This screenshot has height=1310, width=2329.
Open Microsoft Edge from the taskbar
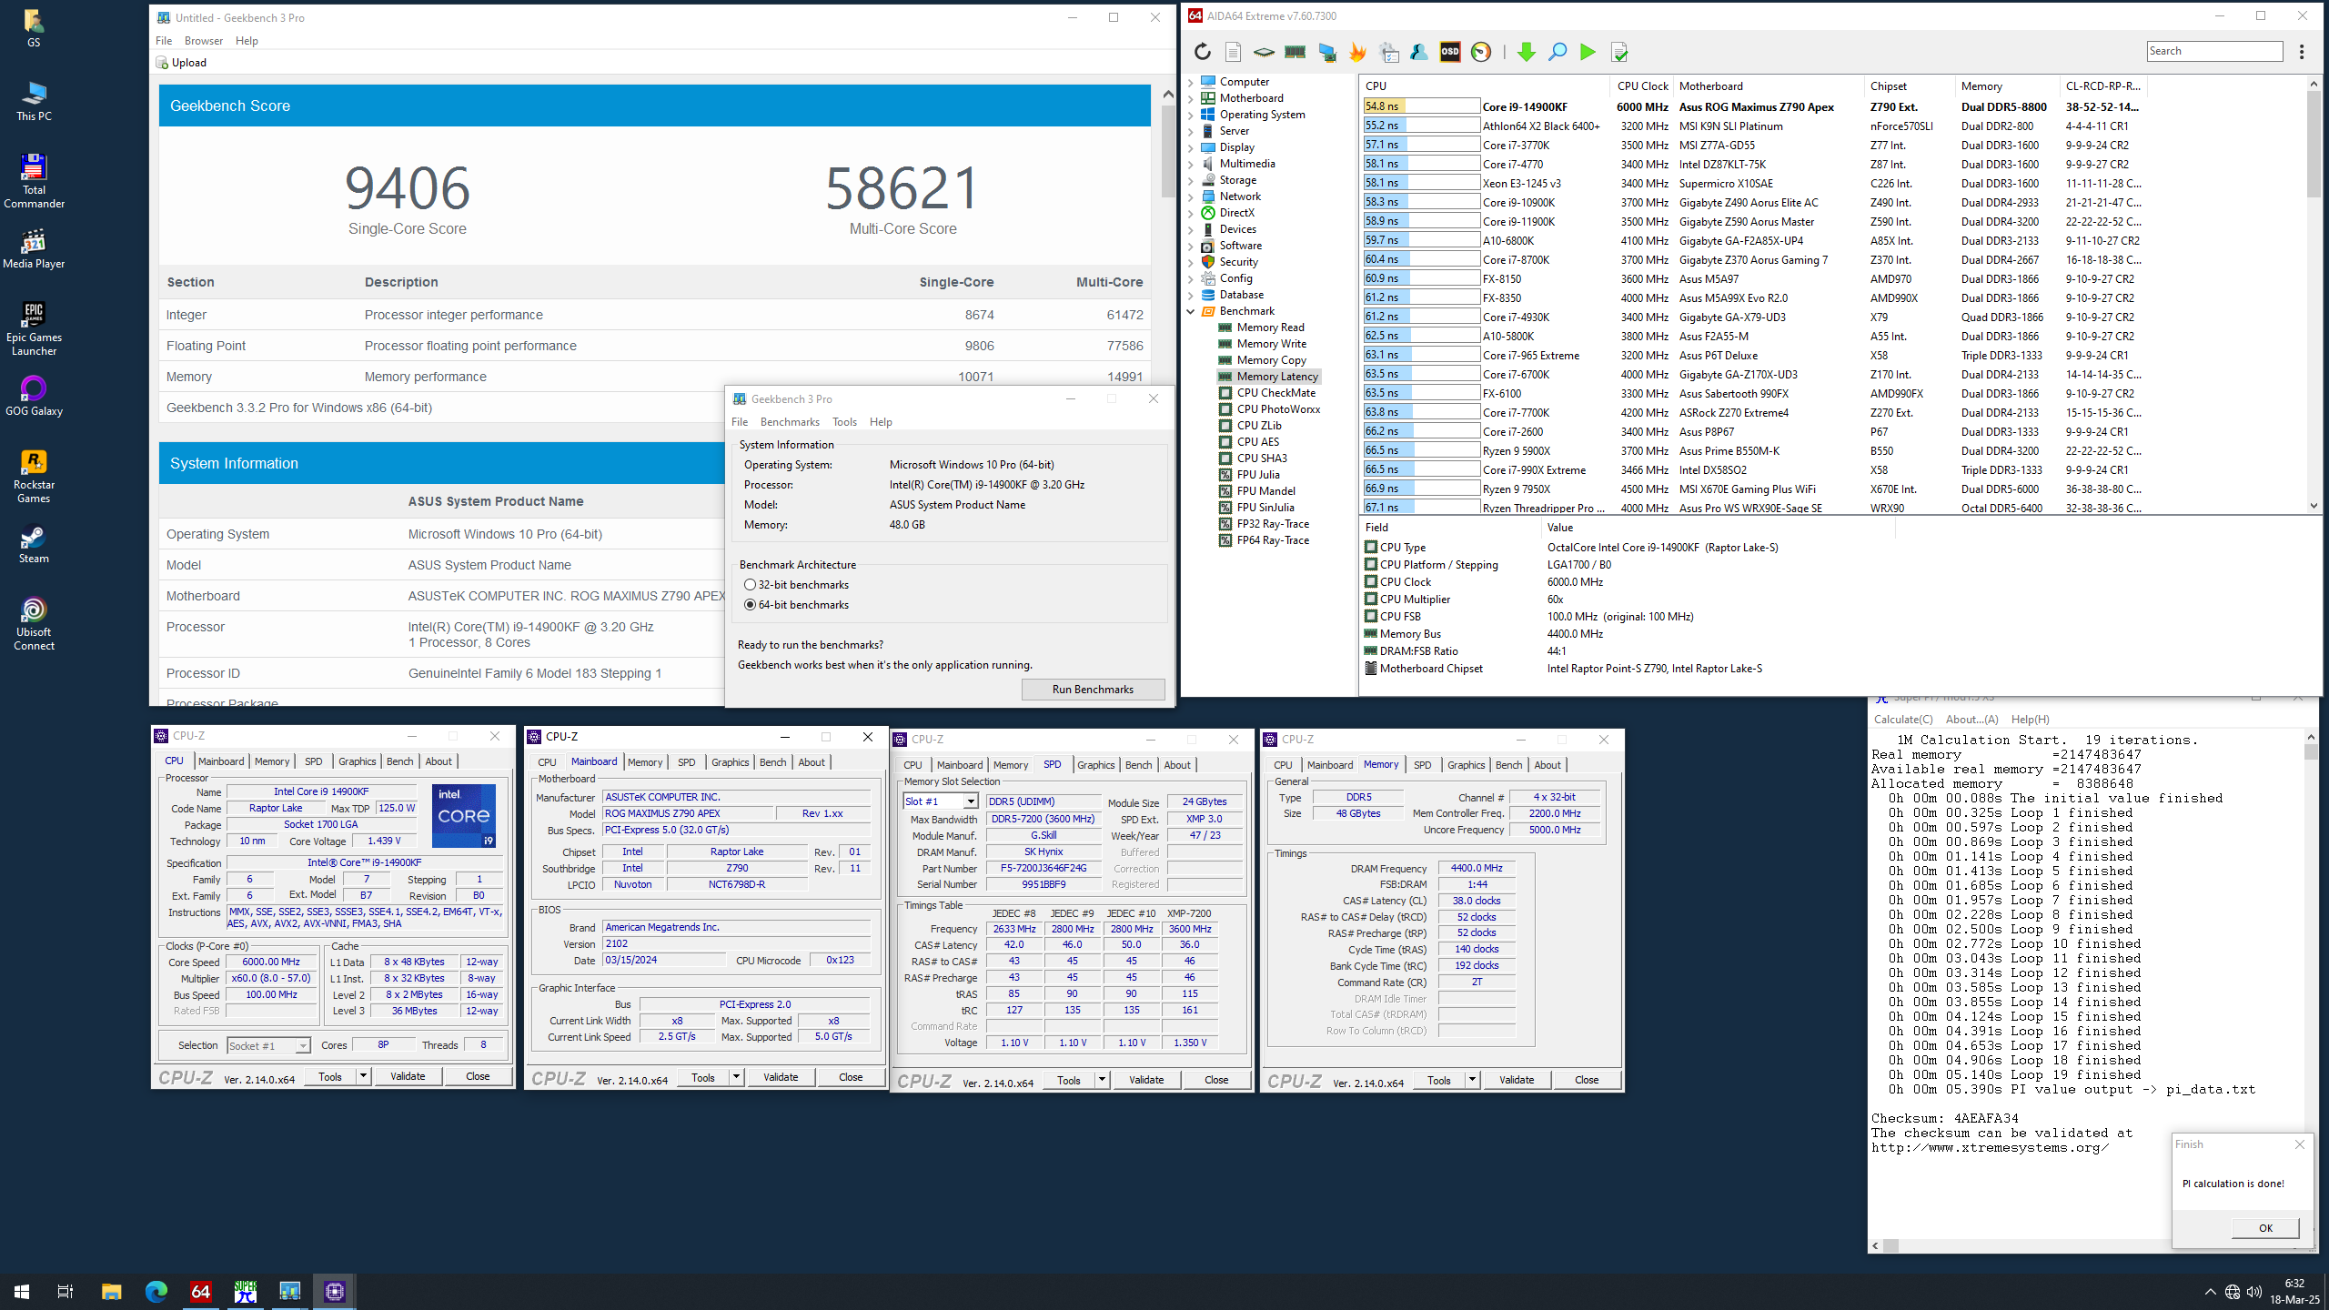[x=156, y=1291]
